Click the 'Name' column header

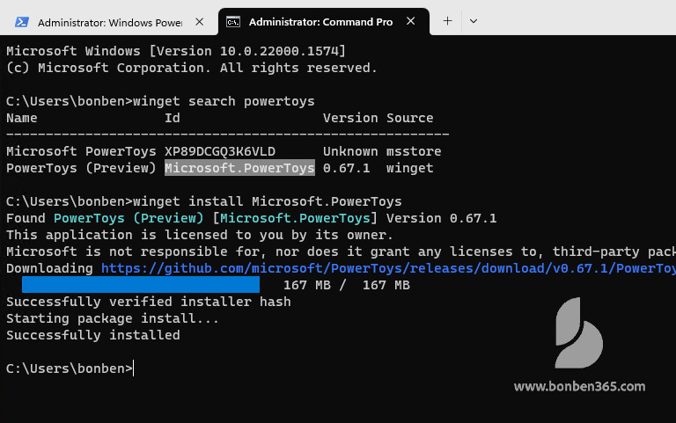21,118
